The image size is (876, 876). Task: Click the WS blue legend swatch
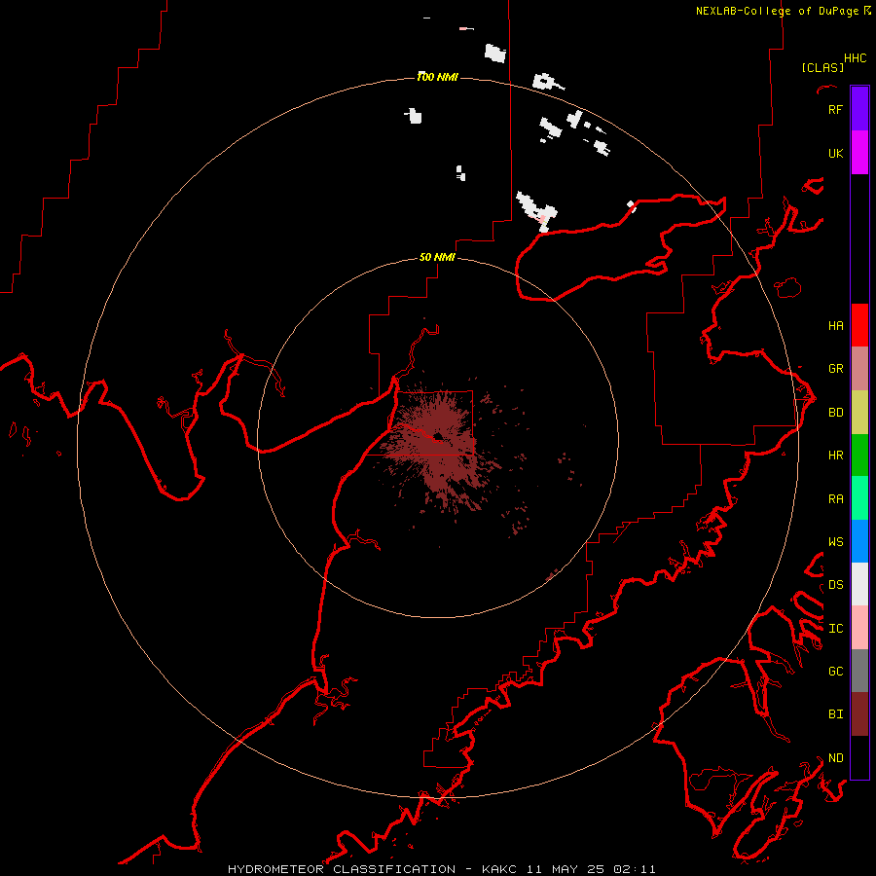tap(859, 541)
